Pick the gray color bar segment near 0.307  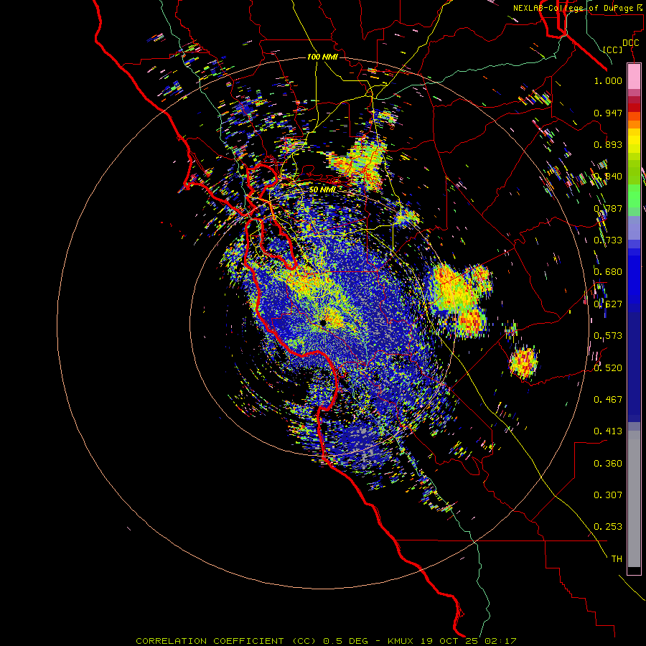[x=634, y=499]
